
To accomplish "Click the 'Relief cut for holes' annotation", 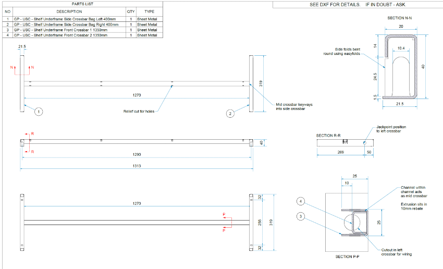I will (x=139, y=111).
